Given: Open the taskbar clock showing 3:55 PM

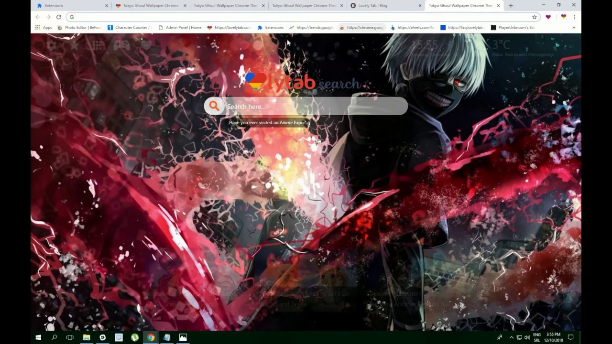Looking at the screenshot, I should coord(553,337).
